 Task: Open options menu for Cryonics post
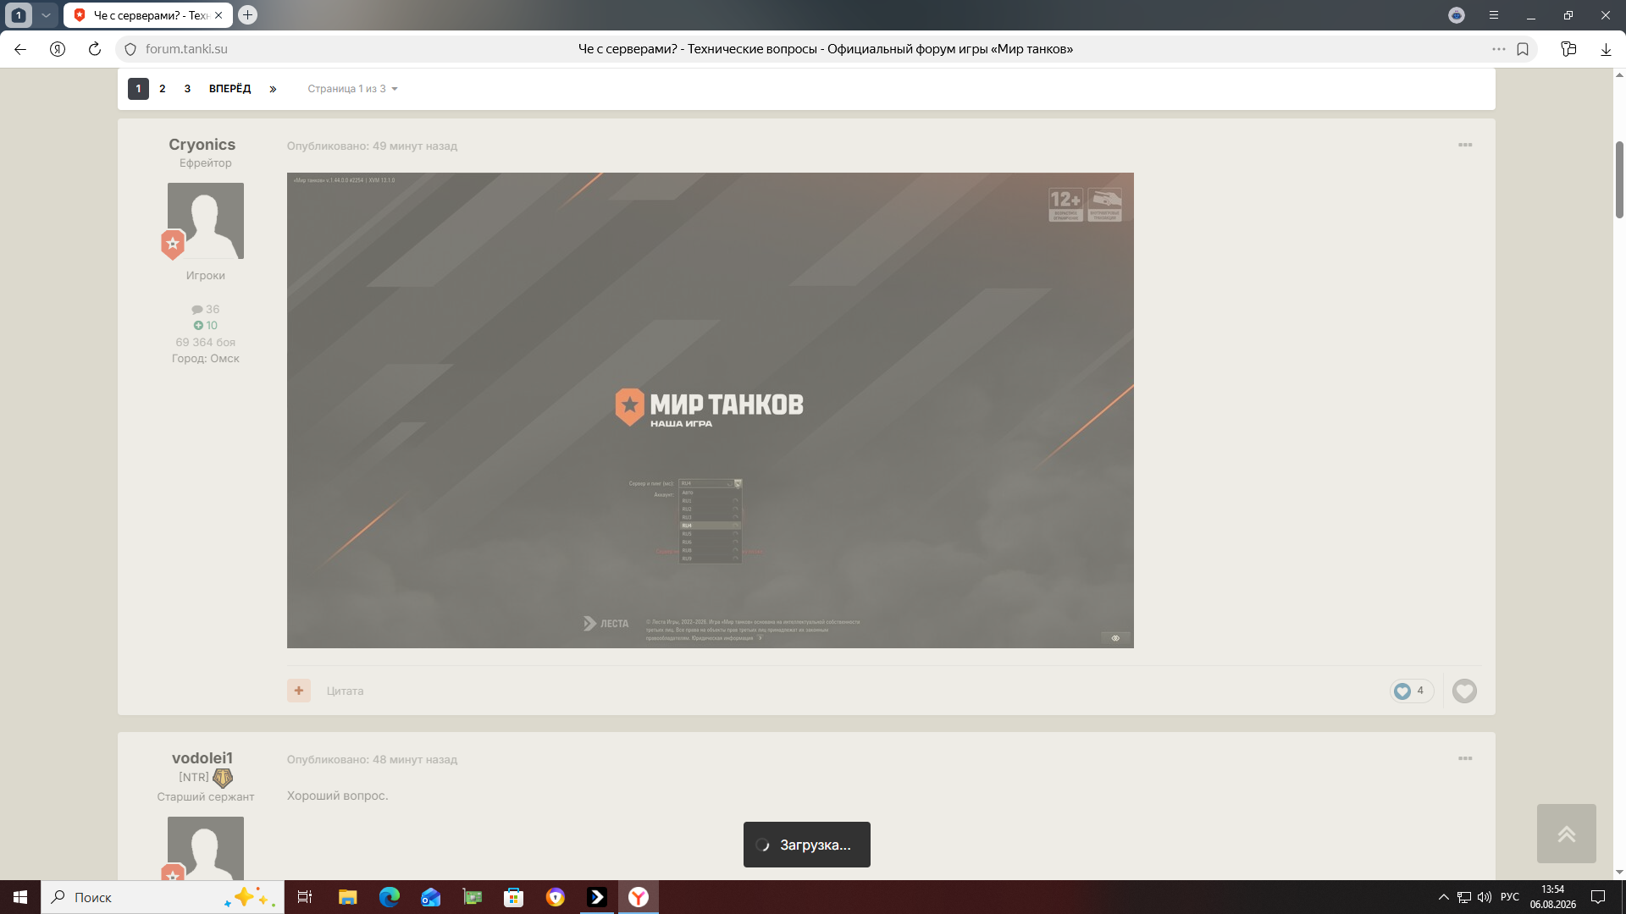point(1465,146)
